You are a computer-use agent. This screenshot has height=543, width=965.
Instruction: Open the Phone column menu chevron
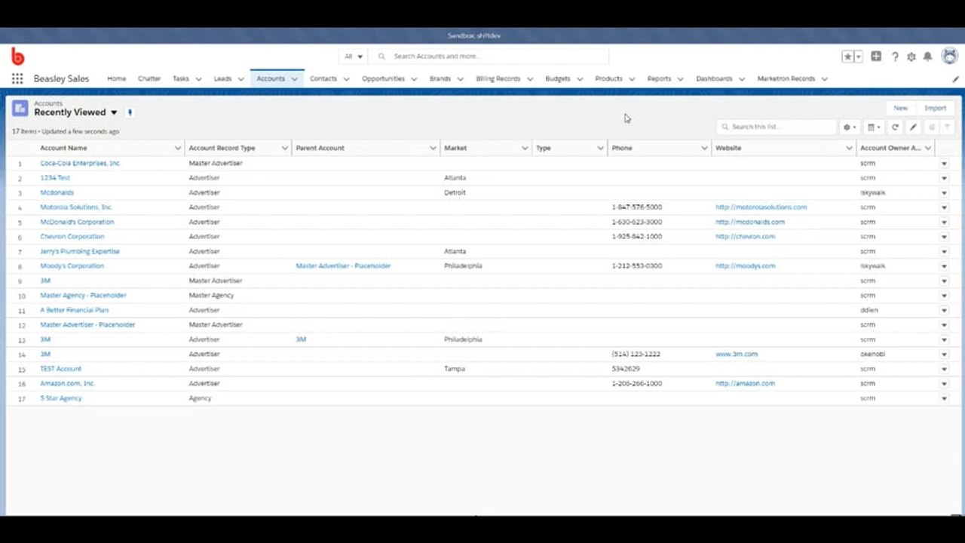[x=704, y=148]
